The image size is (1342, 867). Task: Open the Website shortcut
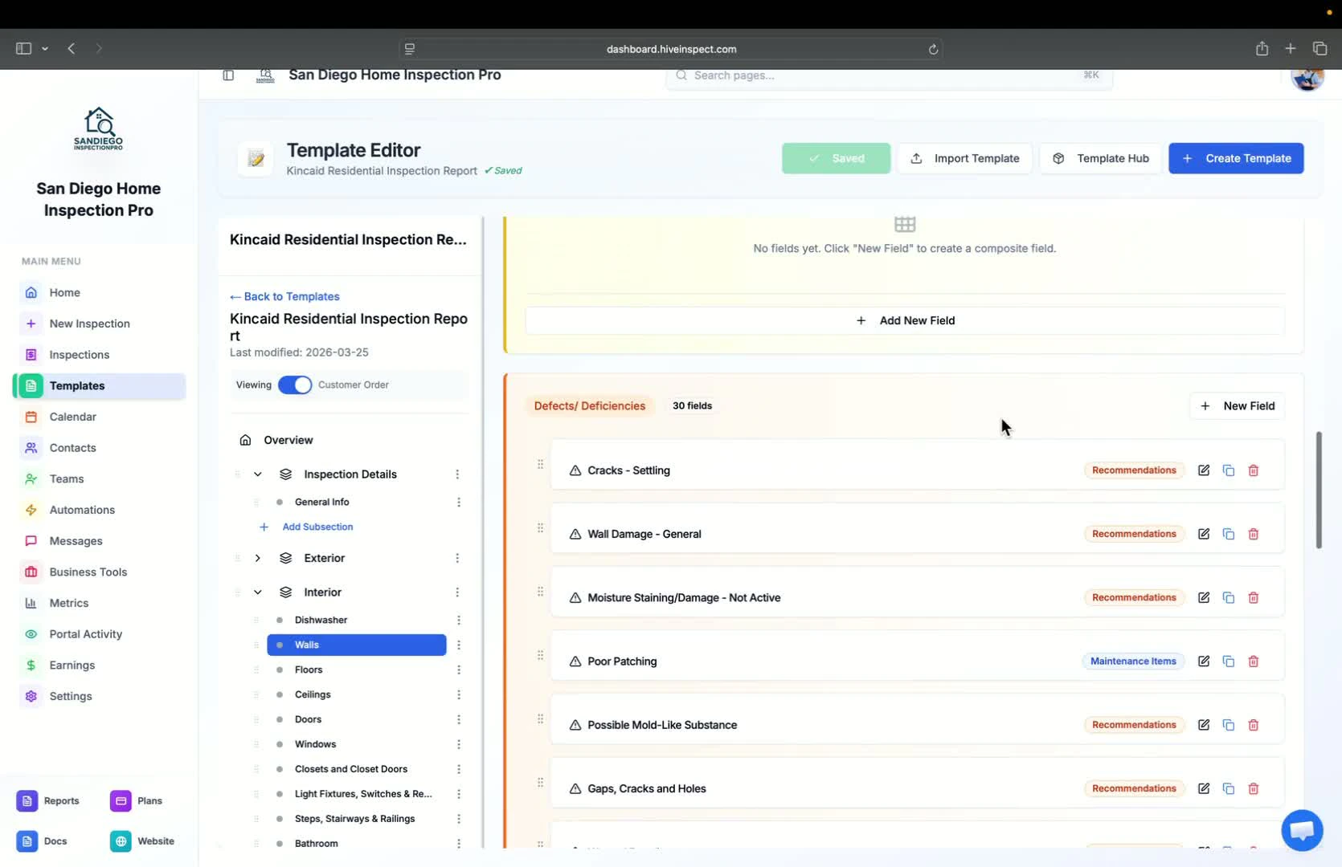pos(143,841)
